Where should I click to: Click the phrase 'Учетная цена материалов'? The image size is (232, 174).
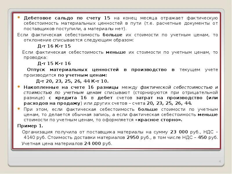pos(52,144)
